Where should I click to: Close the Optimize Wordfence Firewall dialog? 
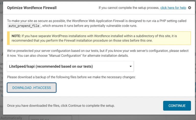[190, 8]
